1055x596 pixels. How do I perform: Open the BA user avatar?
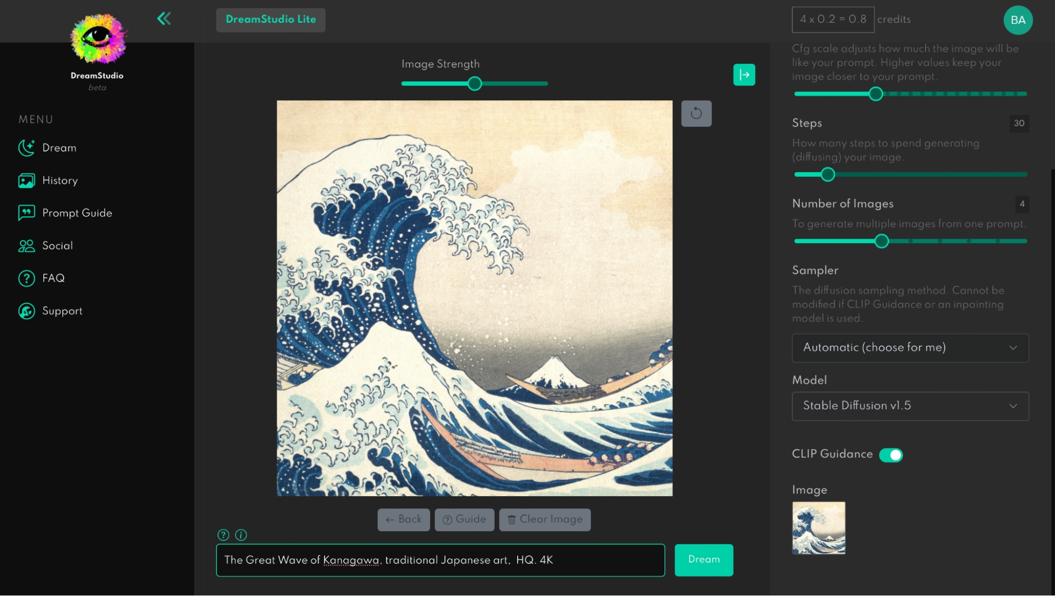click(x=1018, y=20)
